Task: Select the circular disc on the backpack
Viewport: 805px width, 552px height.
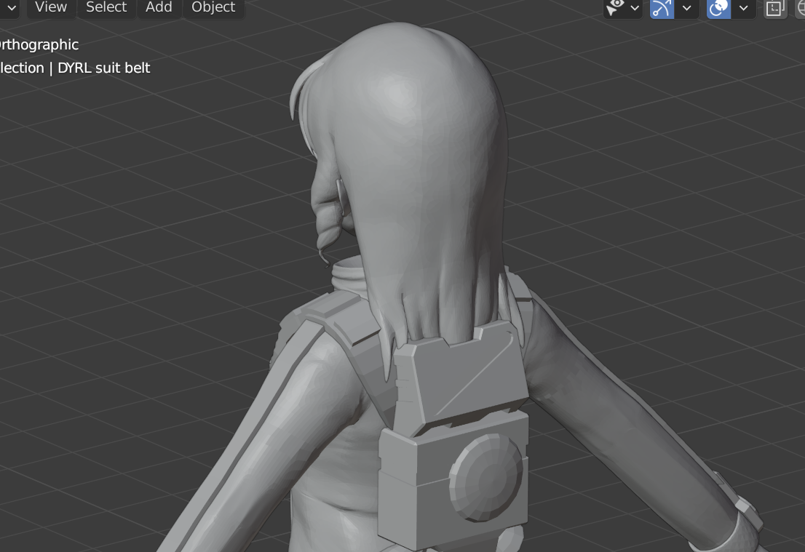Action: pyautogui.click(x=485, y=477)
